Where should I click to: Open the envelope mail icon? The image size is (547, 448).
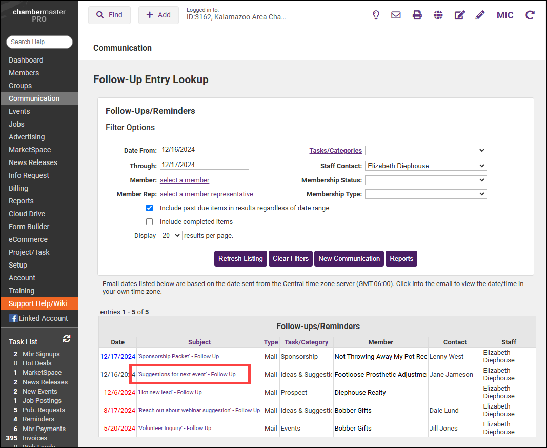click(x=396, y=15)
